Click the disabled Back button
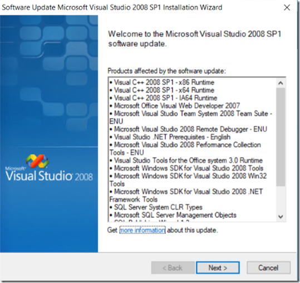The image size is (300, 283). coord(173,268)
